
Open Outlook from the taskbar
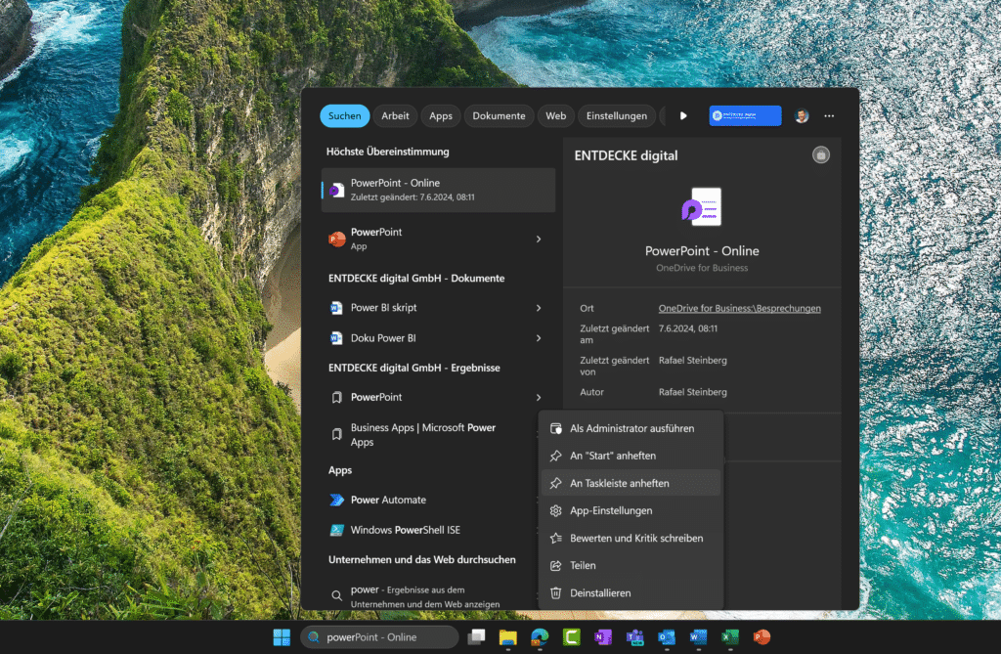[667, 637]
